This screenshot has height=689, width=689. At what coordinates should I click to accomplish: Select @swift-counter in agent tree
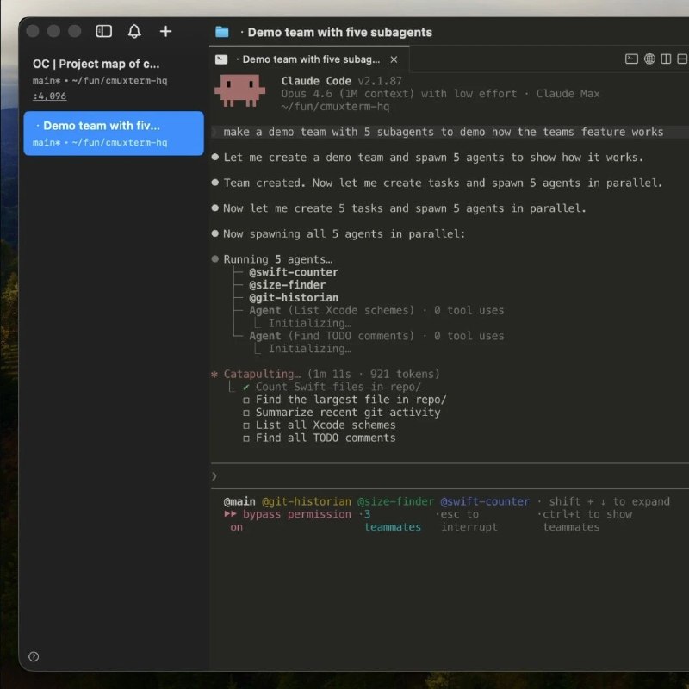pyautogui.click(x=294, y=272)
